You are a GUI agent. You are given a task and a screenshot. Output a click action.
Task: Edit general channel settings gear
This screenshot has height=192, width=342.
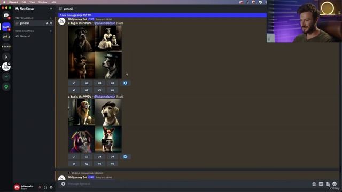click(x=51, y=23)
